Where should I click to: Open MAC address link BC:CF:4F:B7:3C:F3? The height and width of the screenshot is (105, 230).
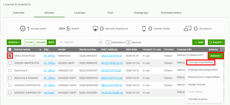[112, 63]
